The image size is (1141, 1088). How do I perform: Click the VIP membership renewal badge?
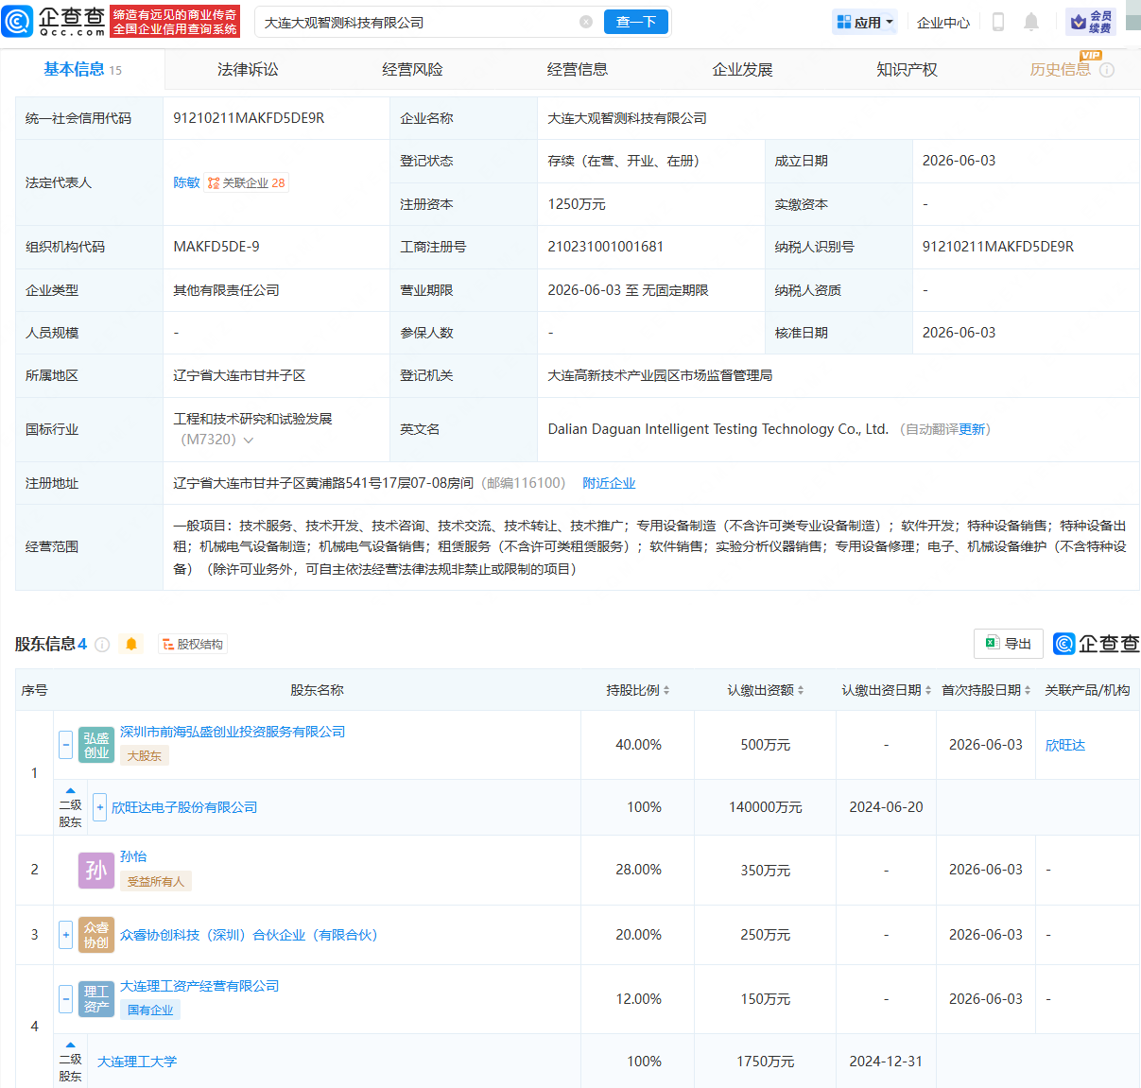click(x=1091, y=22)
